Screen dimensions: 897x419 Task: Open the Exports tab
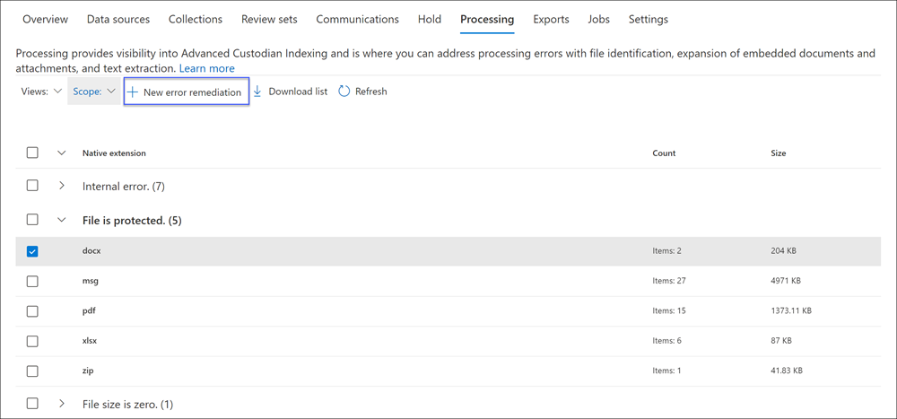tap(550, 19)
